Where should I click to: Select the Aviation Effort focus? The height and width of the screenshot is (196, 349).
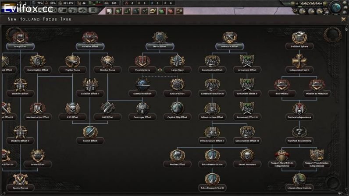coord(90,39)
